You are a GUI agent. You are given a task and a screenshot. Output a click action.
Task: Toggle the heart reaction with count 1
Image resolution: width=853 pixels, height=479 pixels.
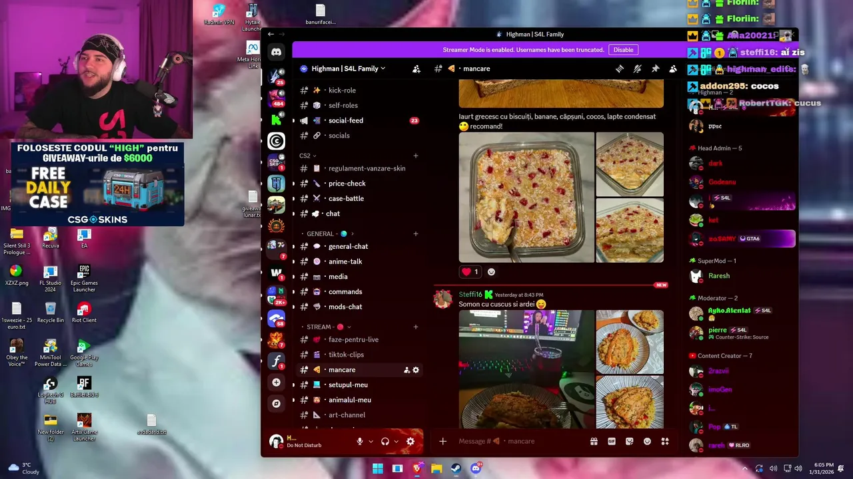click(x=470, y=271)
